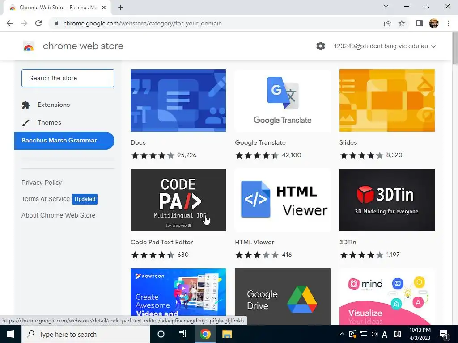
Task: Open the Chrome profile avatar menu
Action: (434, 23)
